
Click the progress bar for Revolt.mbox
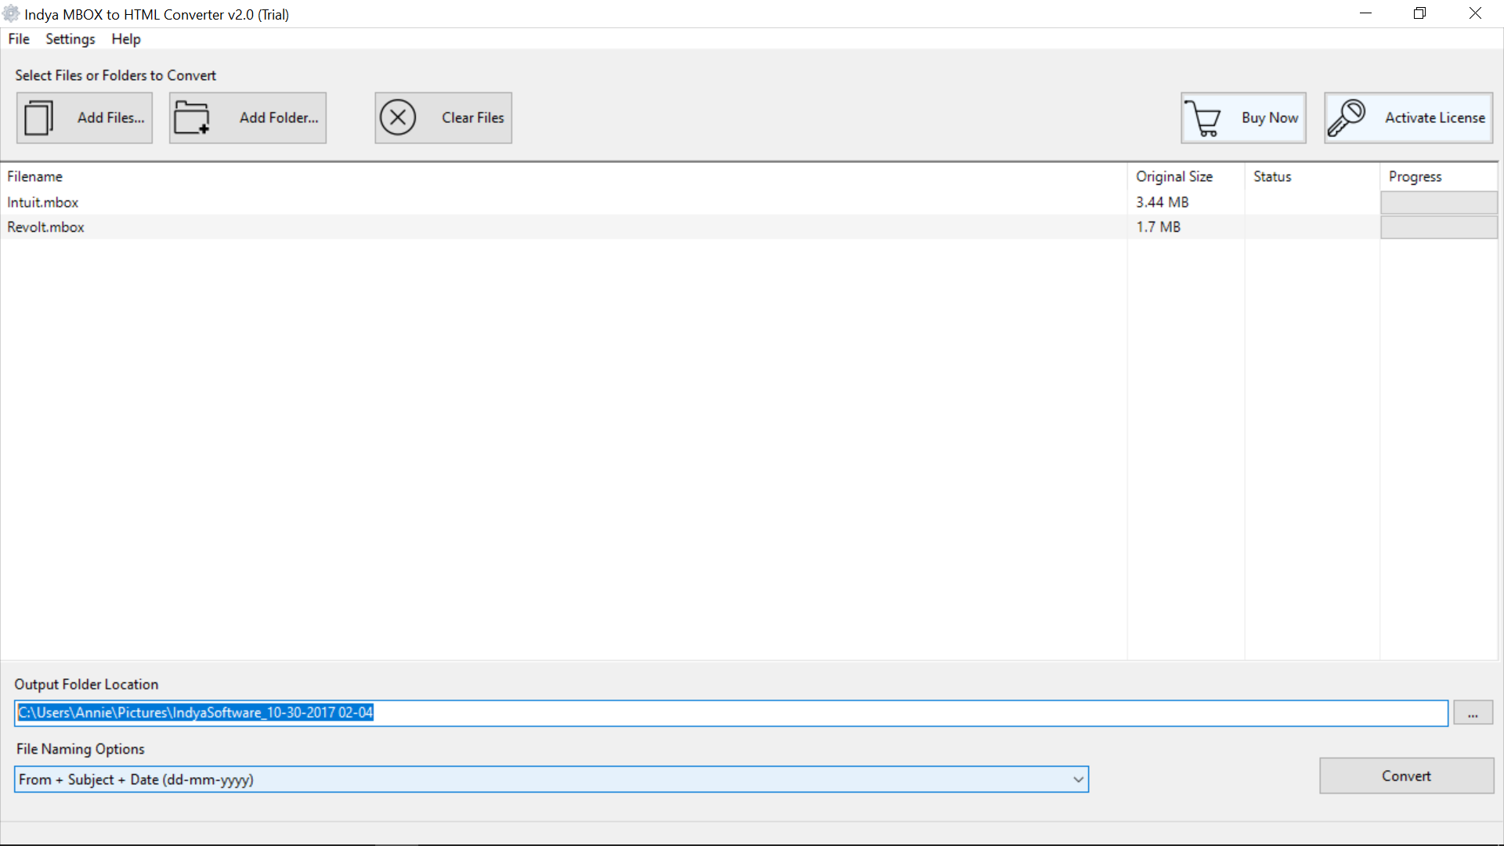tap(1439, 227)
